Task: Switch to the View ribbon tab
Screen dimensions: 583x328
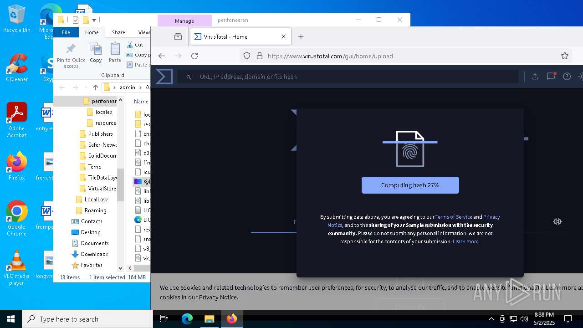Action: click(144, 32)
